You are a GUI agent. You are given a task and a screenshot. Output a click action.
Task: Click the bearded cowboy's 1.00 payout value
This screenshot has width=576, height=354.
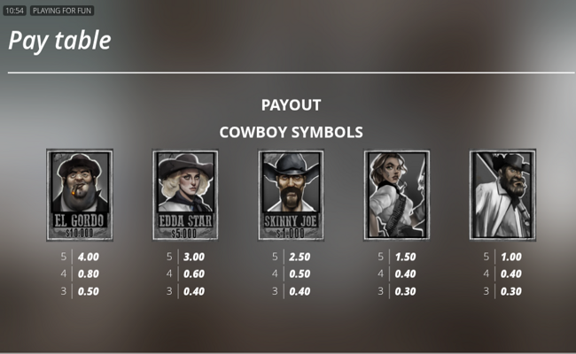511,257
